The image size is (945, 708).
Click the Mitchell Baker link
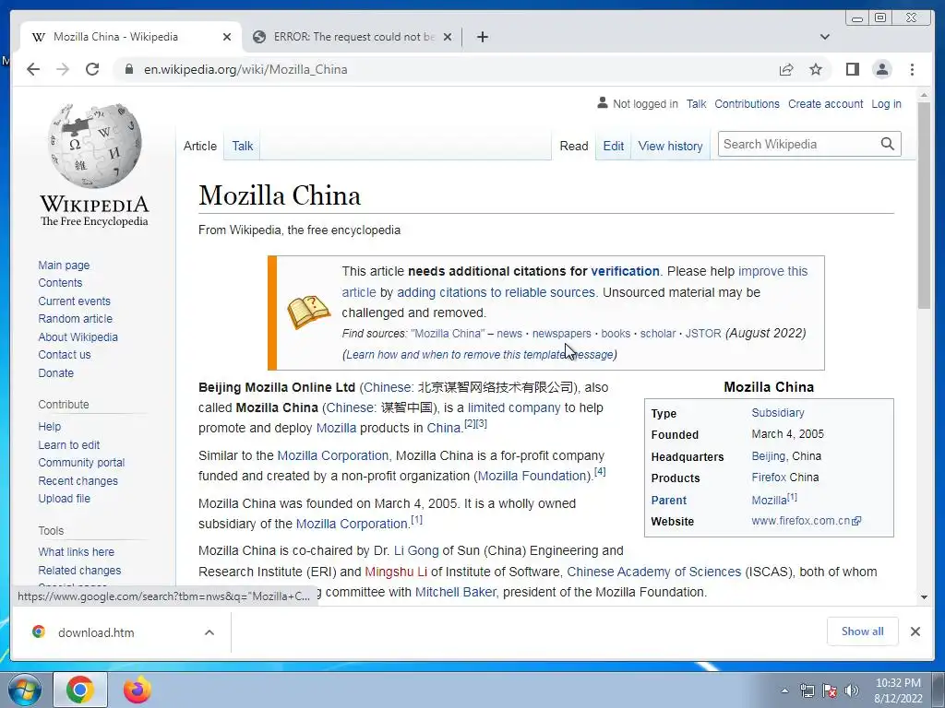455,592
